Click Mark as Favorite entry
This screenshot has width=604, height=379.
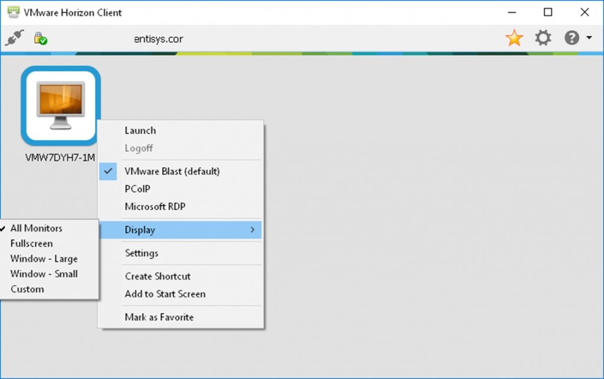click(x=182, y=317)
